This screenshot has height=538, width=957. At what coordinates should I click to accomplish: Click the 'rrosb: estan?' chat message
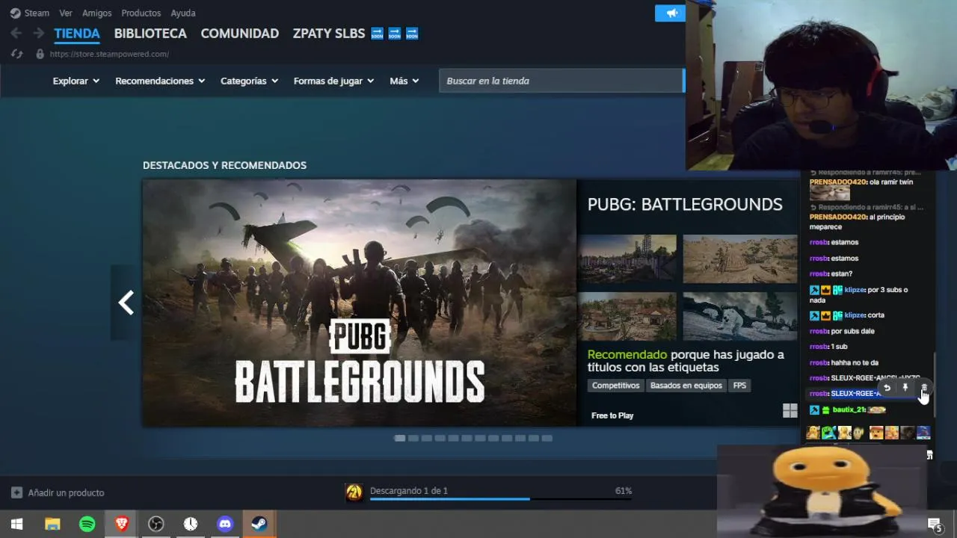pyautogui.click(x=831, y=273)
